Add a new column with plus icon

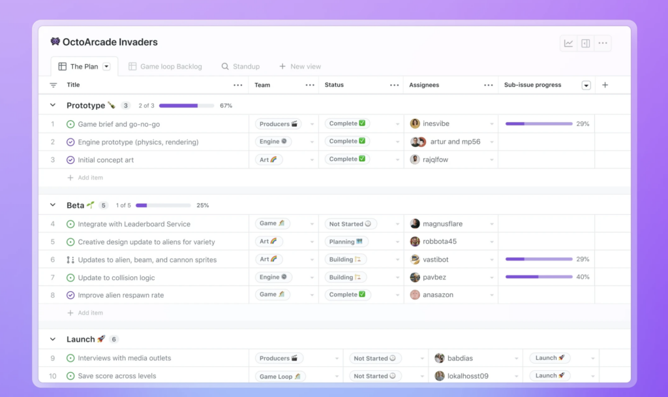[x=605, y=85]
